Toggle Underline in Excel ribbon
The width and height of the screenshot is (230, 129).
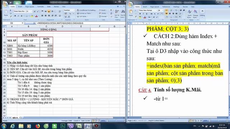coord(22,16)
